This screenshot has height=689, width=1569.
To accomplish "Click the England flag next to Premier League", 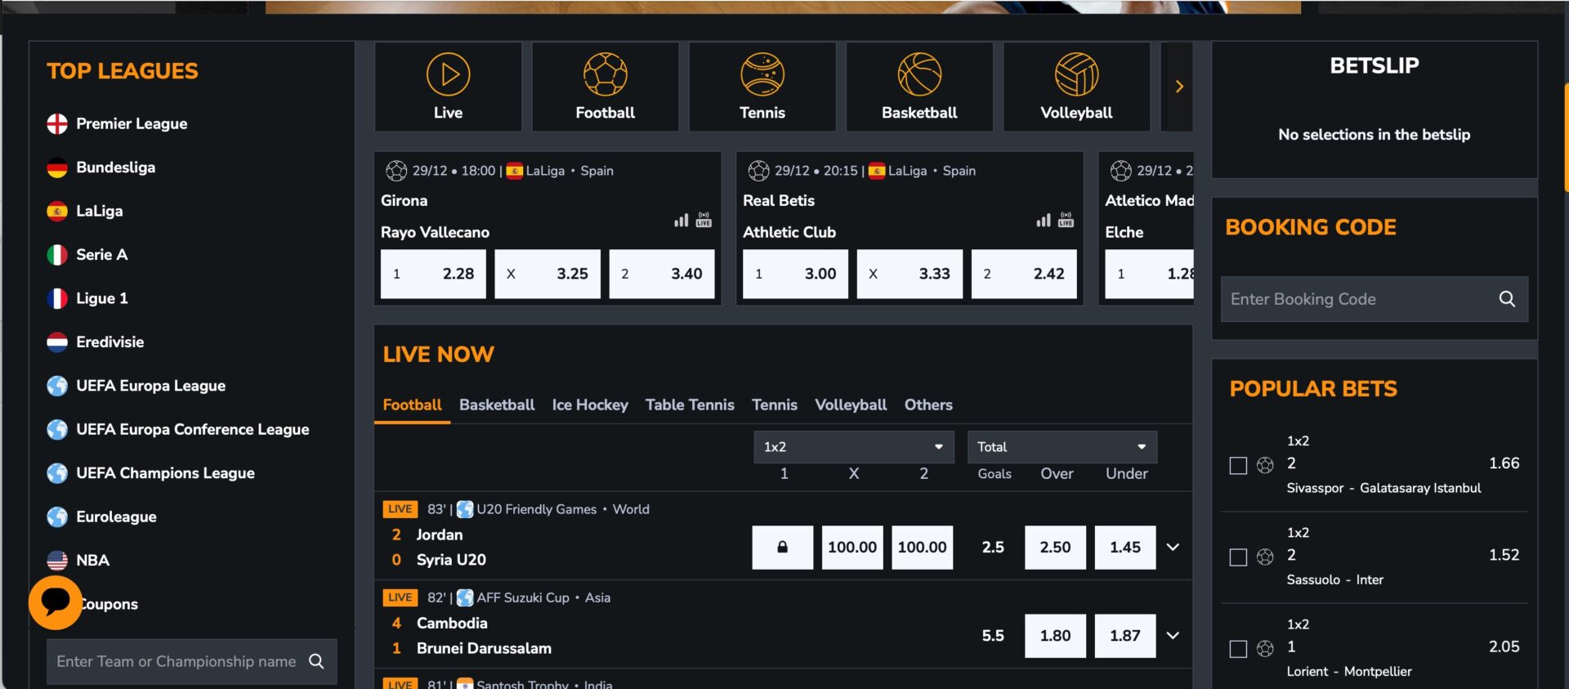I will (x=57, y=123).
